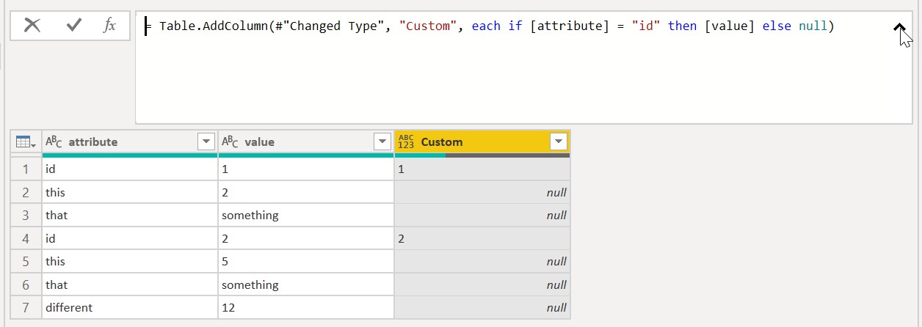Image resolution: width=922 pixels, height=327 pixels.
Task: Click value cell '5' in row 5
Action: [306, 262]
